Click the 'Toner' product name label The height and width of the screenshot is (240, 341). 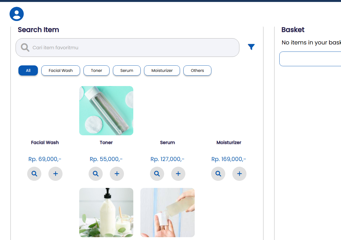[x=106, y=142]
